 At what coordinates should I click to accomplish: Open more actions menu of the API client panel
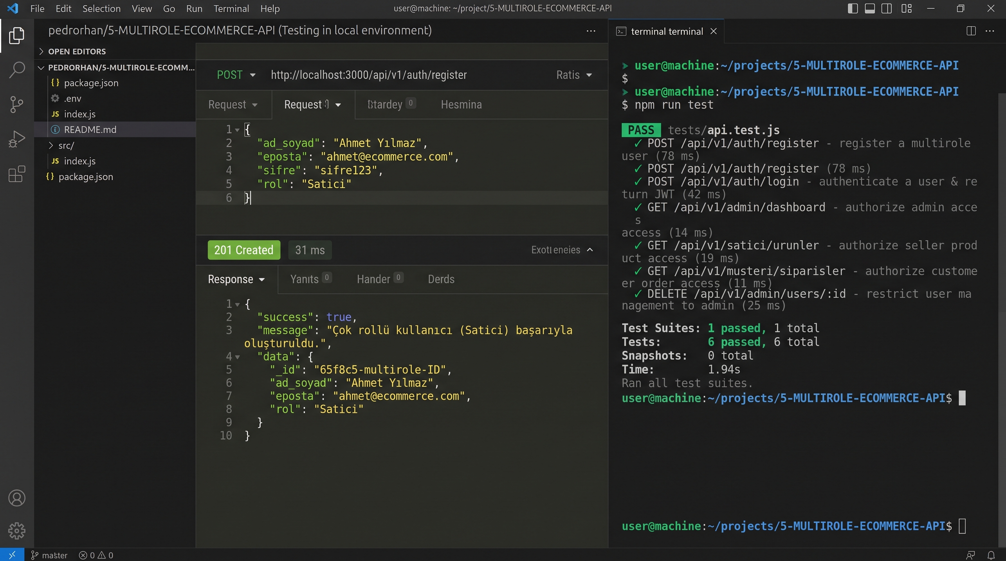pos(591,31)
